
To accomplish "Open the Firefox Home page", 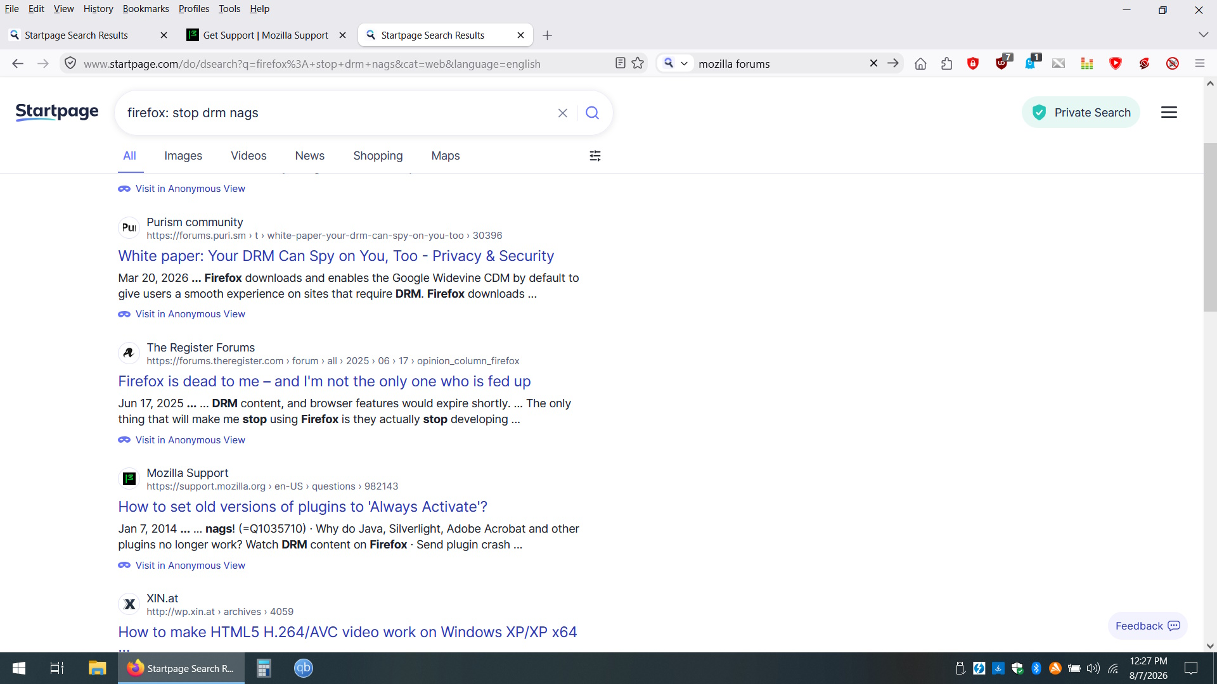I will pyautogui.click(x=920, y=63).
